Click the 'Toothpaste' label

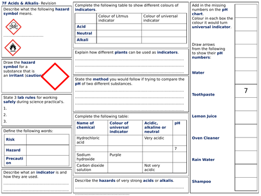pos(203,95)
